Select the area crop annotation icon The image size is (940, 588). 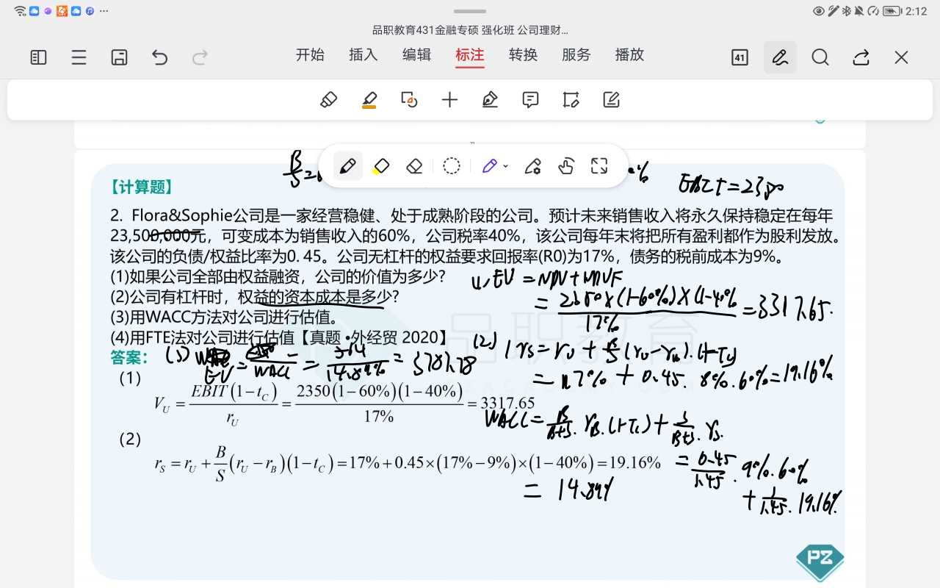[x=571, y=100]
